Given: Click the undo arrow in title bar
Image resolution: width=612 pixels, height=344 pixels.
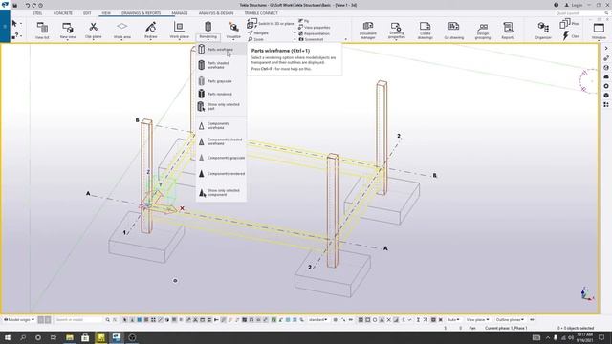Looking at the screenshot, I should coord(28,5).
